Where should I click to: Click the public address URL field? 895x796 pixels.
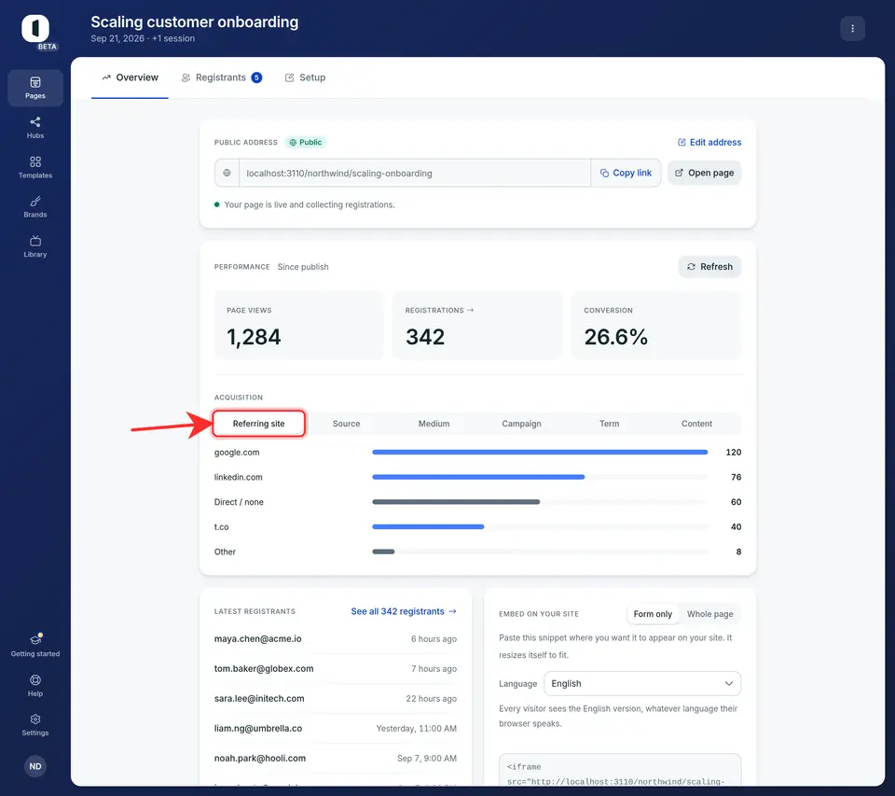[x=415, y=174]
